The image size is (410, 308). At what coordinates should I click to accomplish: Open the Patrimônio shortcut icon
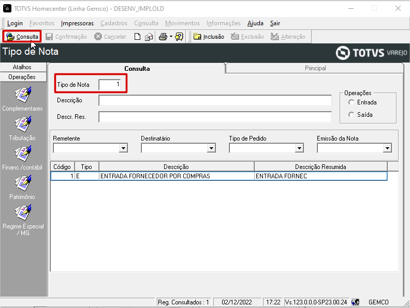tap(23, 183)
